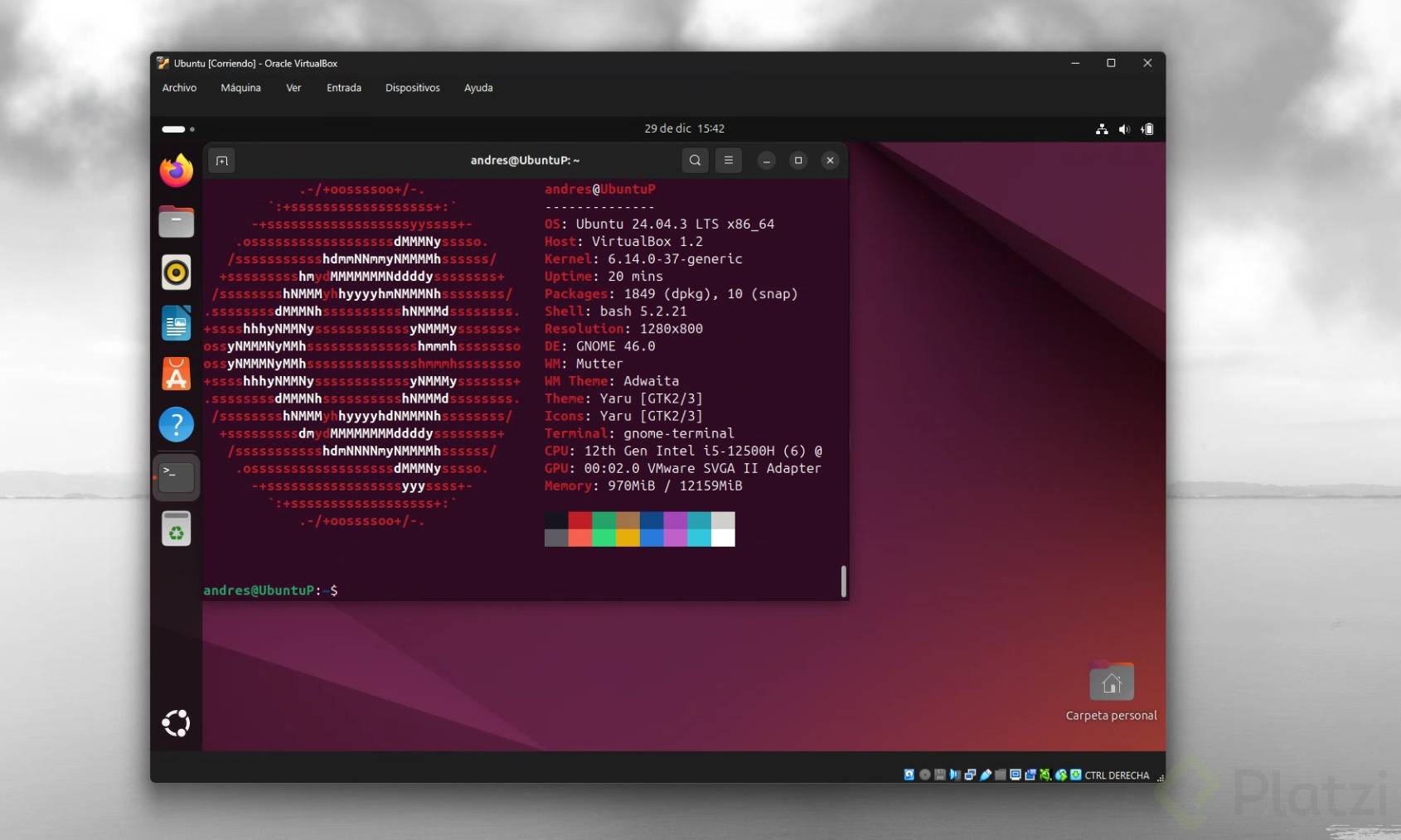1401x840 pixels.
Task: Open the App Center dock icon
Action: [x=176, y=374]
